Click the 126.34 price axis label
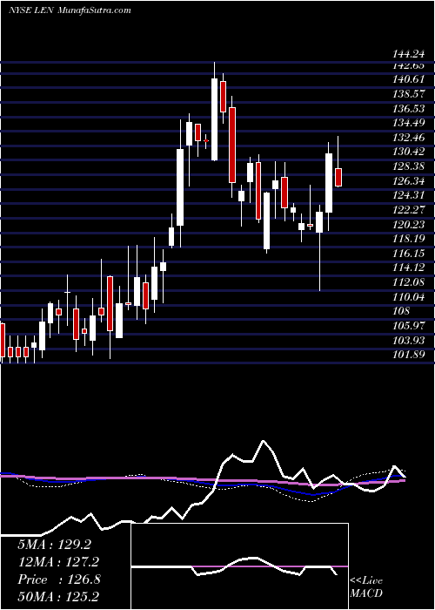 point(408,181)
